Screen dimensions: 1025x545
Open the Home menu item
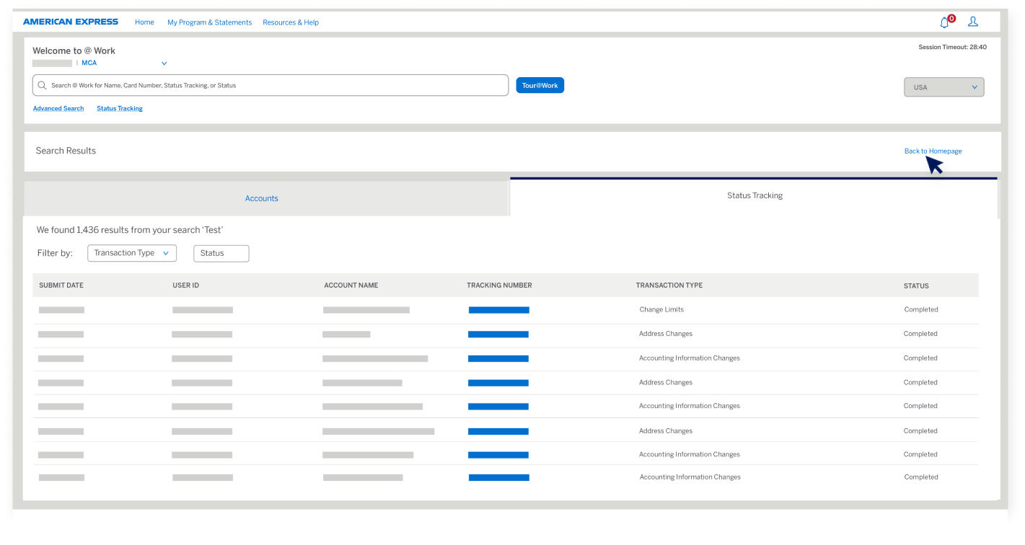click(144, 22)
